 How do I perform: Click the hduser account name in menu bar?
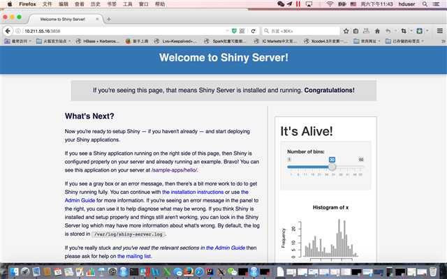(x=406, y=4)
